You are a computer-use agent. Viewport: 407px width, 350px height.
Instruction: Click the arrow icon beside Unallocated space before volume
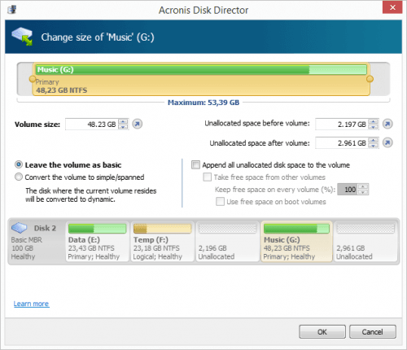pos(387,124)
